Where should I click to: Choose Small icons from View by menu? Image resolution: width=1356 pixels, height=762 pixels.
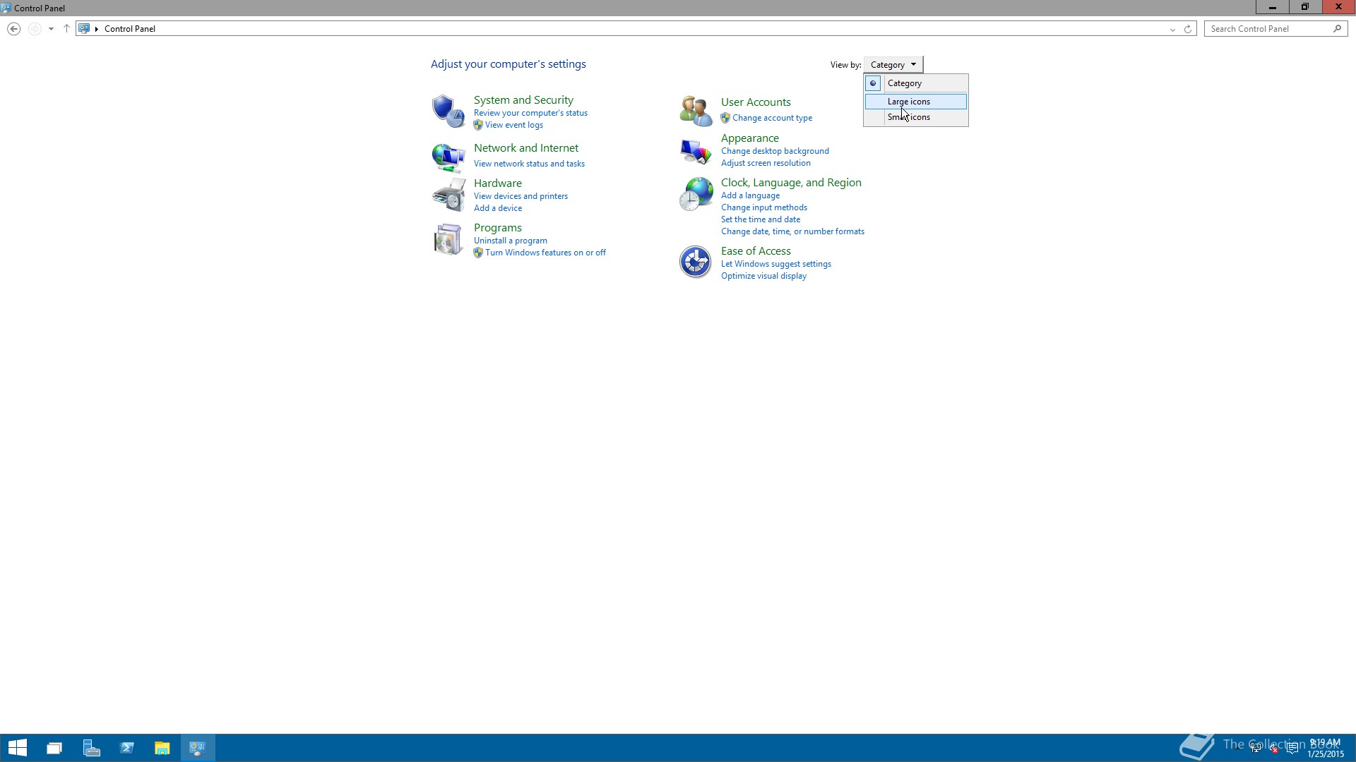click(916, 117)
